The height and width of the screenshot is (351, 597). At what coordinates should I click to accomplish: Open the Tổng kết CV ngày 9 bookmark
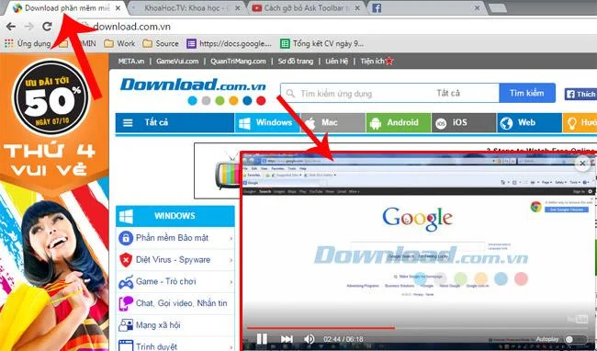[x=322, y=43]
